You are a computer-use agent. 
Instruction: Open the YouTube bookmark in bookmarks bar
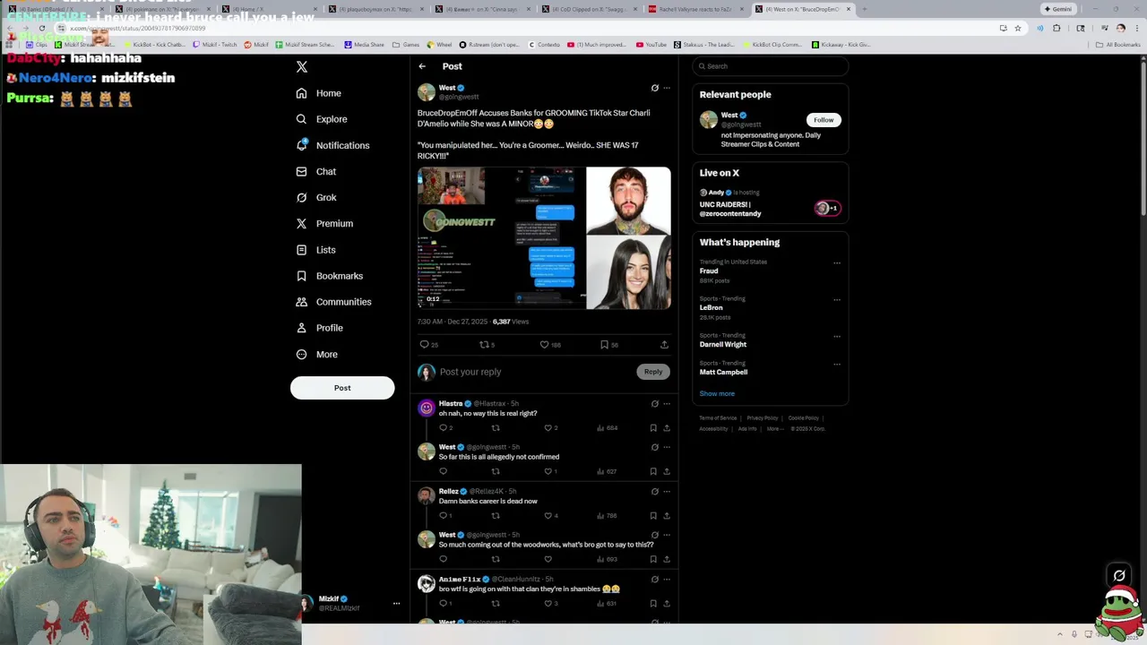(651, 45)
